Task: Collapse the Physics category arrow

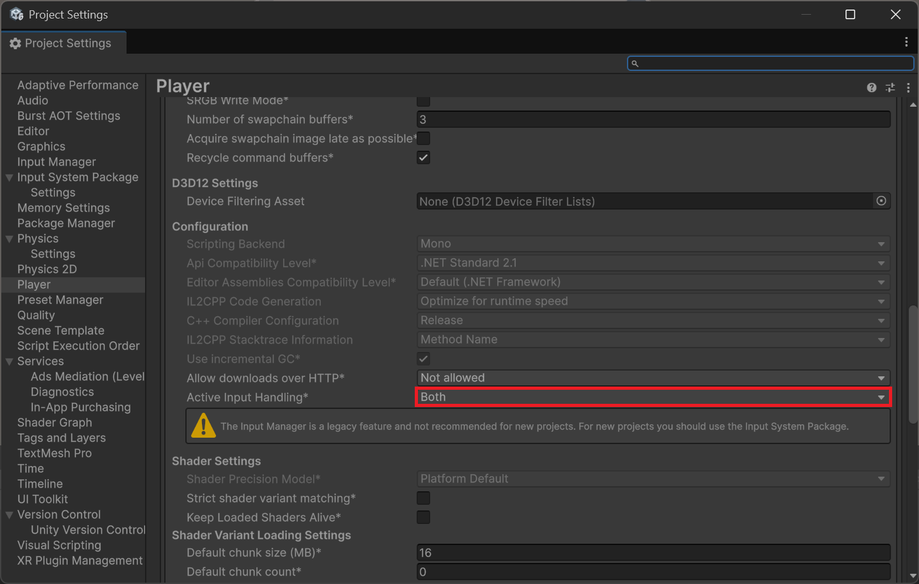Action: tap(9, 239)
